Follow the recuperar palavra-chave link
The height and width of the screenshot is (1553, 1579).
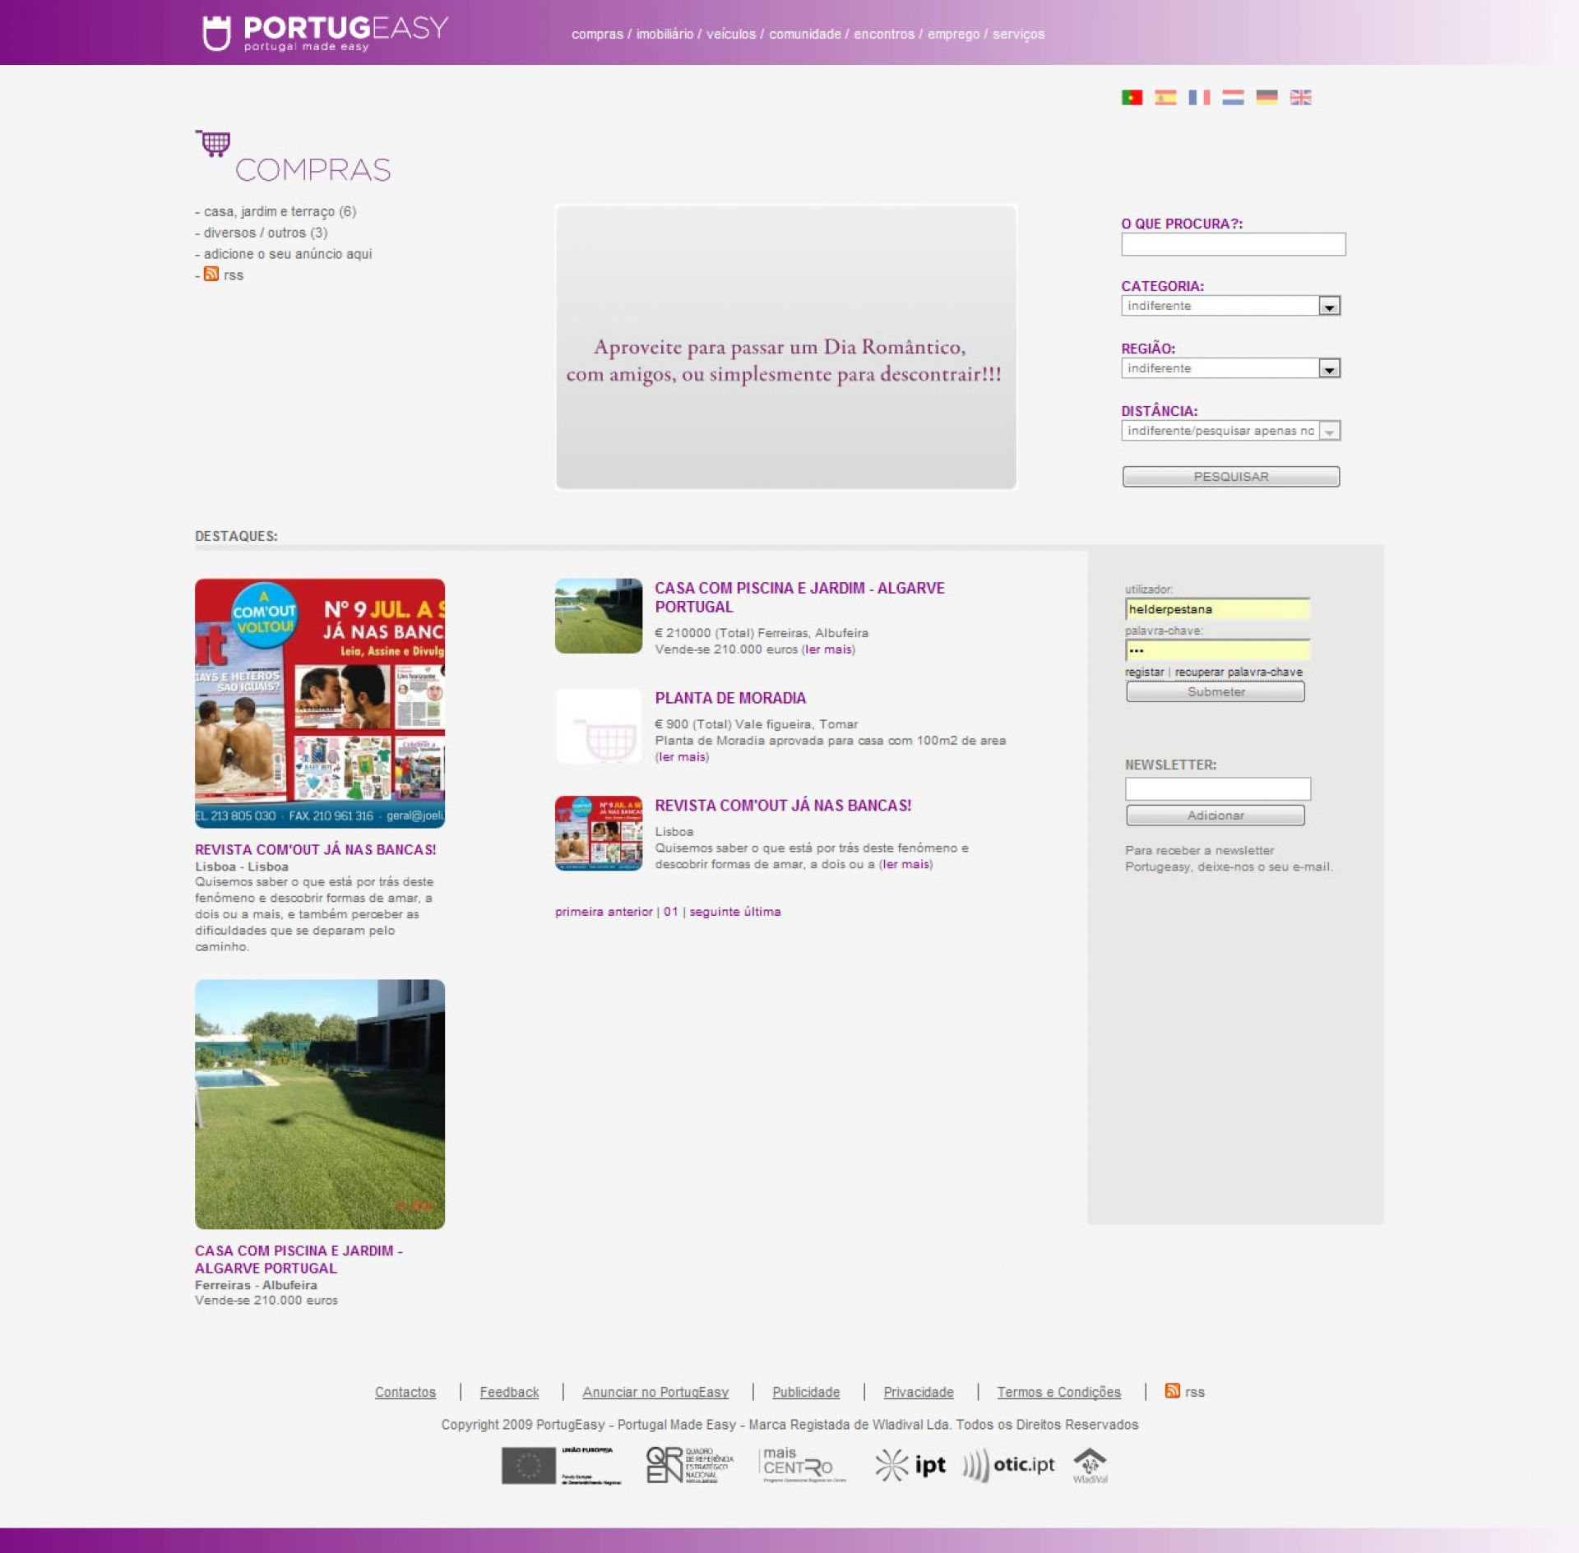coord(1238,673)
